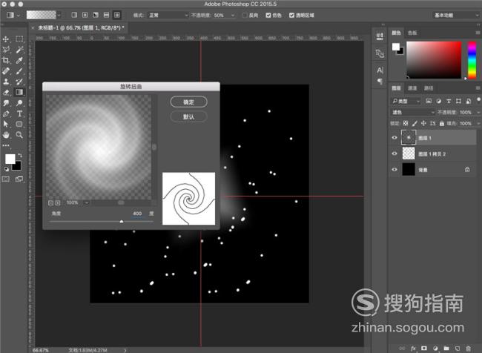Select the Clone Stamp tool
The width and height of the screenshot is (482, 353).
(x=6, y=82)
